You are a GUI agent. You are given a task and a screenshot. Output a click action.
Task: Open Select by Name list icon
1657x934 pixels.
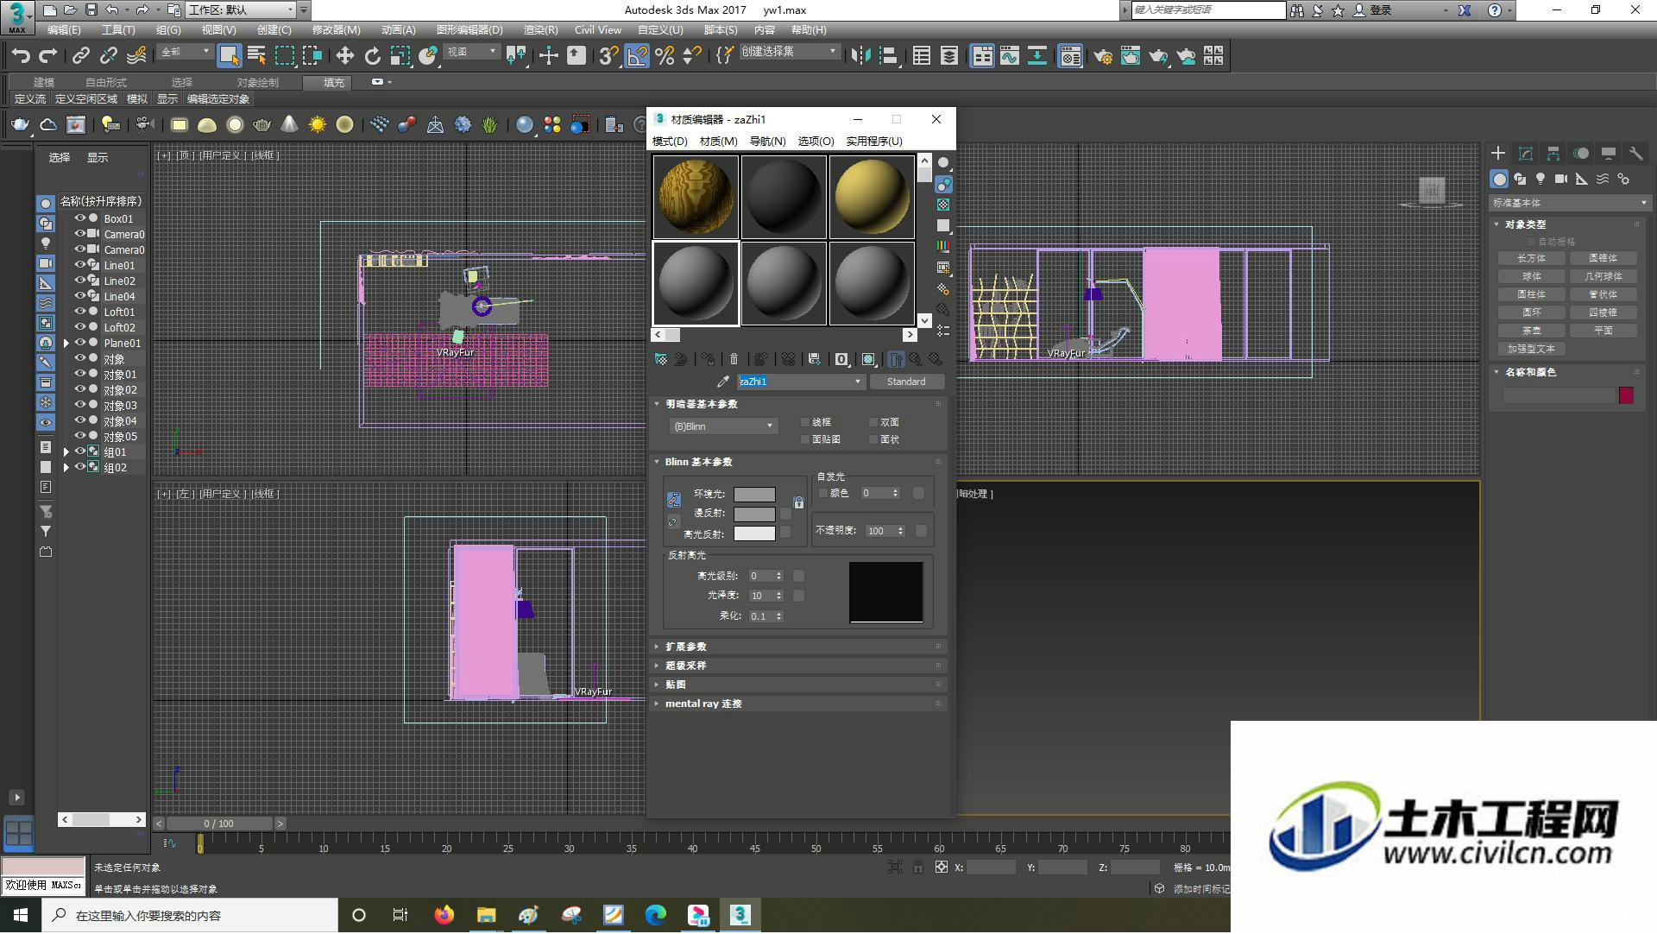pyautogui.click(x=256, y=56)
